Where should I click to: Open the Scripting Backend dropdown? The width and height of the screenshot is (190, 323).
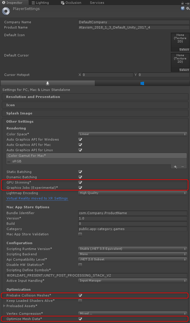[133, 254]
